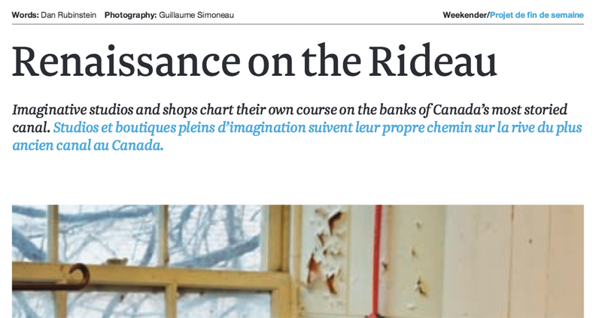Click the blue text "ancien canal au Canada."
The height and width of the screenshot is (318, 602).
88,145
